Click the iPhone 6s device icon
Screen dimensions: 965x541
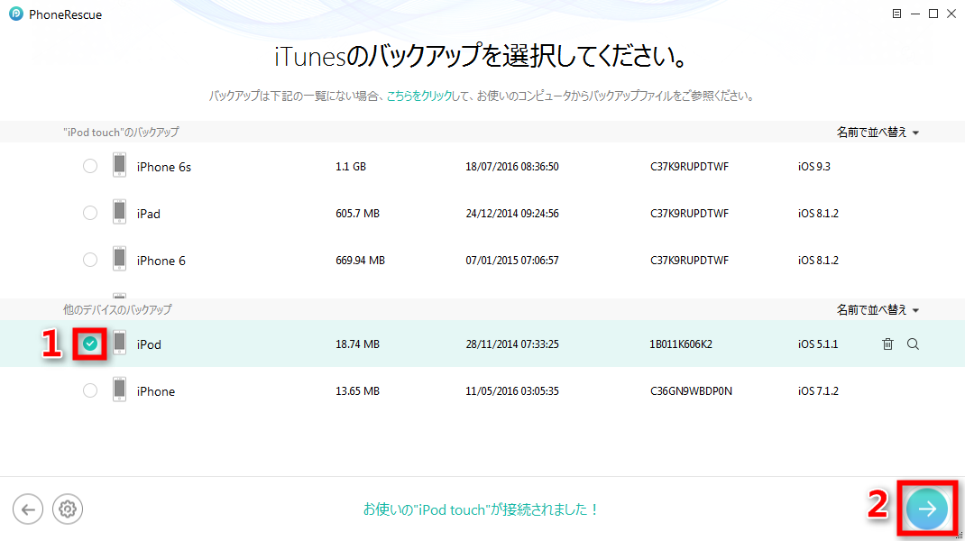coord(119,166)
